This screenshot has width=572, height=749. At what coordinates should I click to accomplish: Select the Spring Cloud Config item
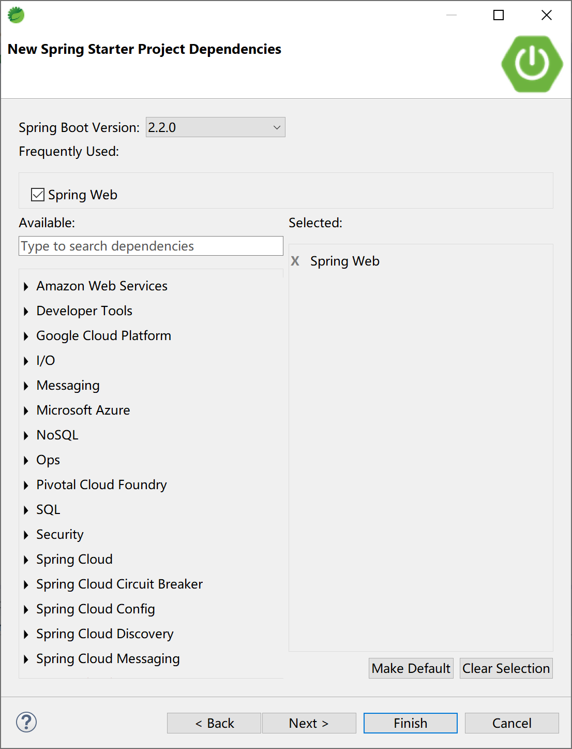coord(96,609)
